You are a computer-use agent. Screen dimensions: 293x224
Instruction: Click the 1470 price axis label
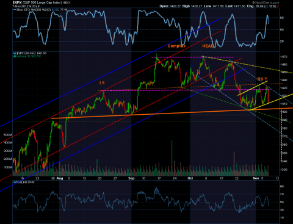[284, 57]
